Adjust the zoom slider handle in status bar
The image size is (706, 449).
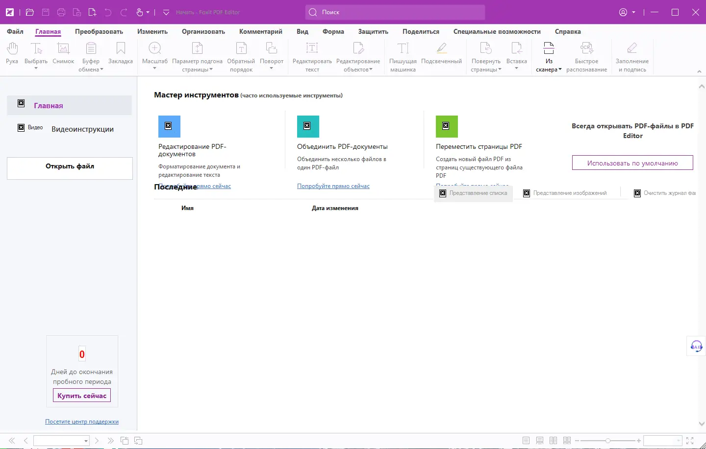608,441
